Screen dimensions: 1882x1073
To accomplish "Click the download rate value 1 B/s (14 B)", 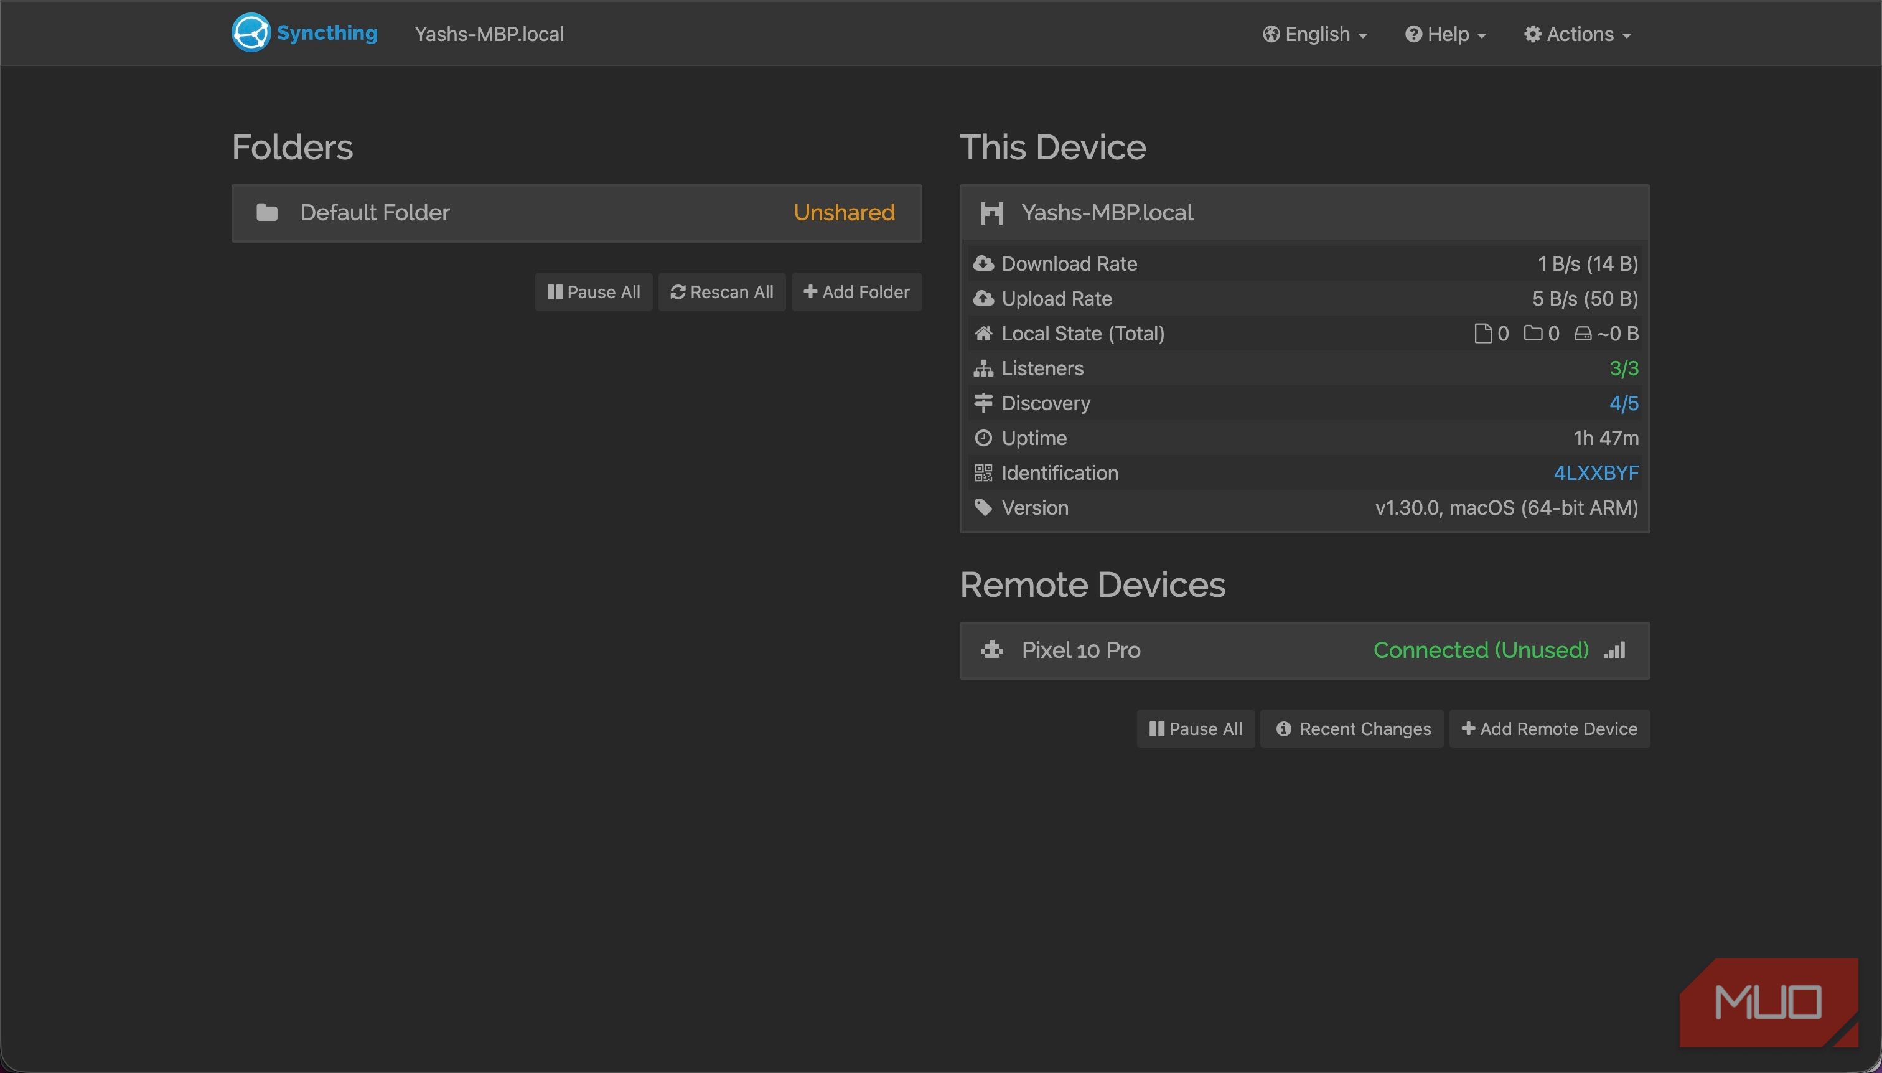I will (x=1587, y=264).
